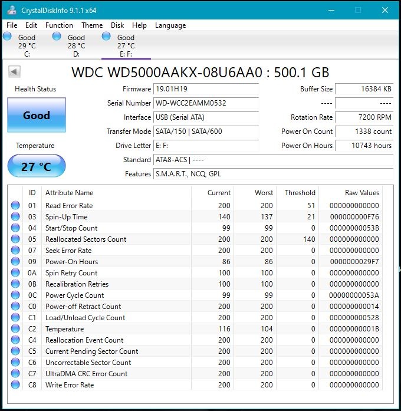
Task: Click the Standard field ATA8-ACS
Action: pos(274,160)
